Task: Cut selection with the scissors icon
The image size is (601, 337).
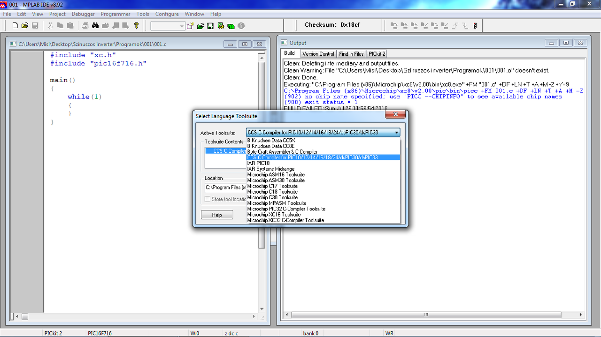Action: pyautogui.click(x=50, y=26)
